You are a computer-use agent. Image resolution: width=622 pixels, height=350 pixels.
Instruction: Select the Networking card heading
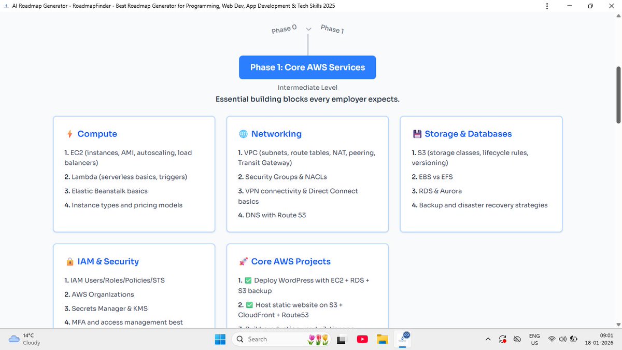276,134
